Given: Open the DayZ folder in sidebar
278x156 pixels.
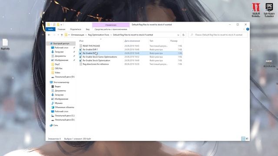Looking at the screenshot, I should point(57,65).
